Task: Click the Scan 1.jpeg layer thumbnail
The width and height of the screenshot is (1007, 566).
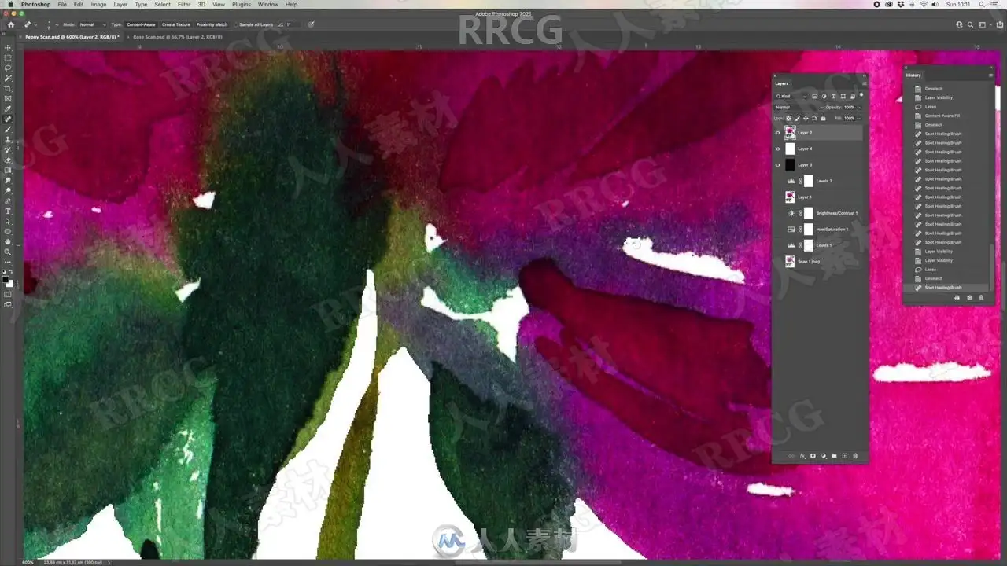Action: coord(790,262)
